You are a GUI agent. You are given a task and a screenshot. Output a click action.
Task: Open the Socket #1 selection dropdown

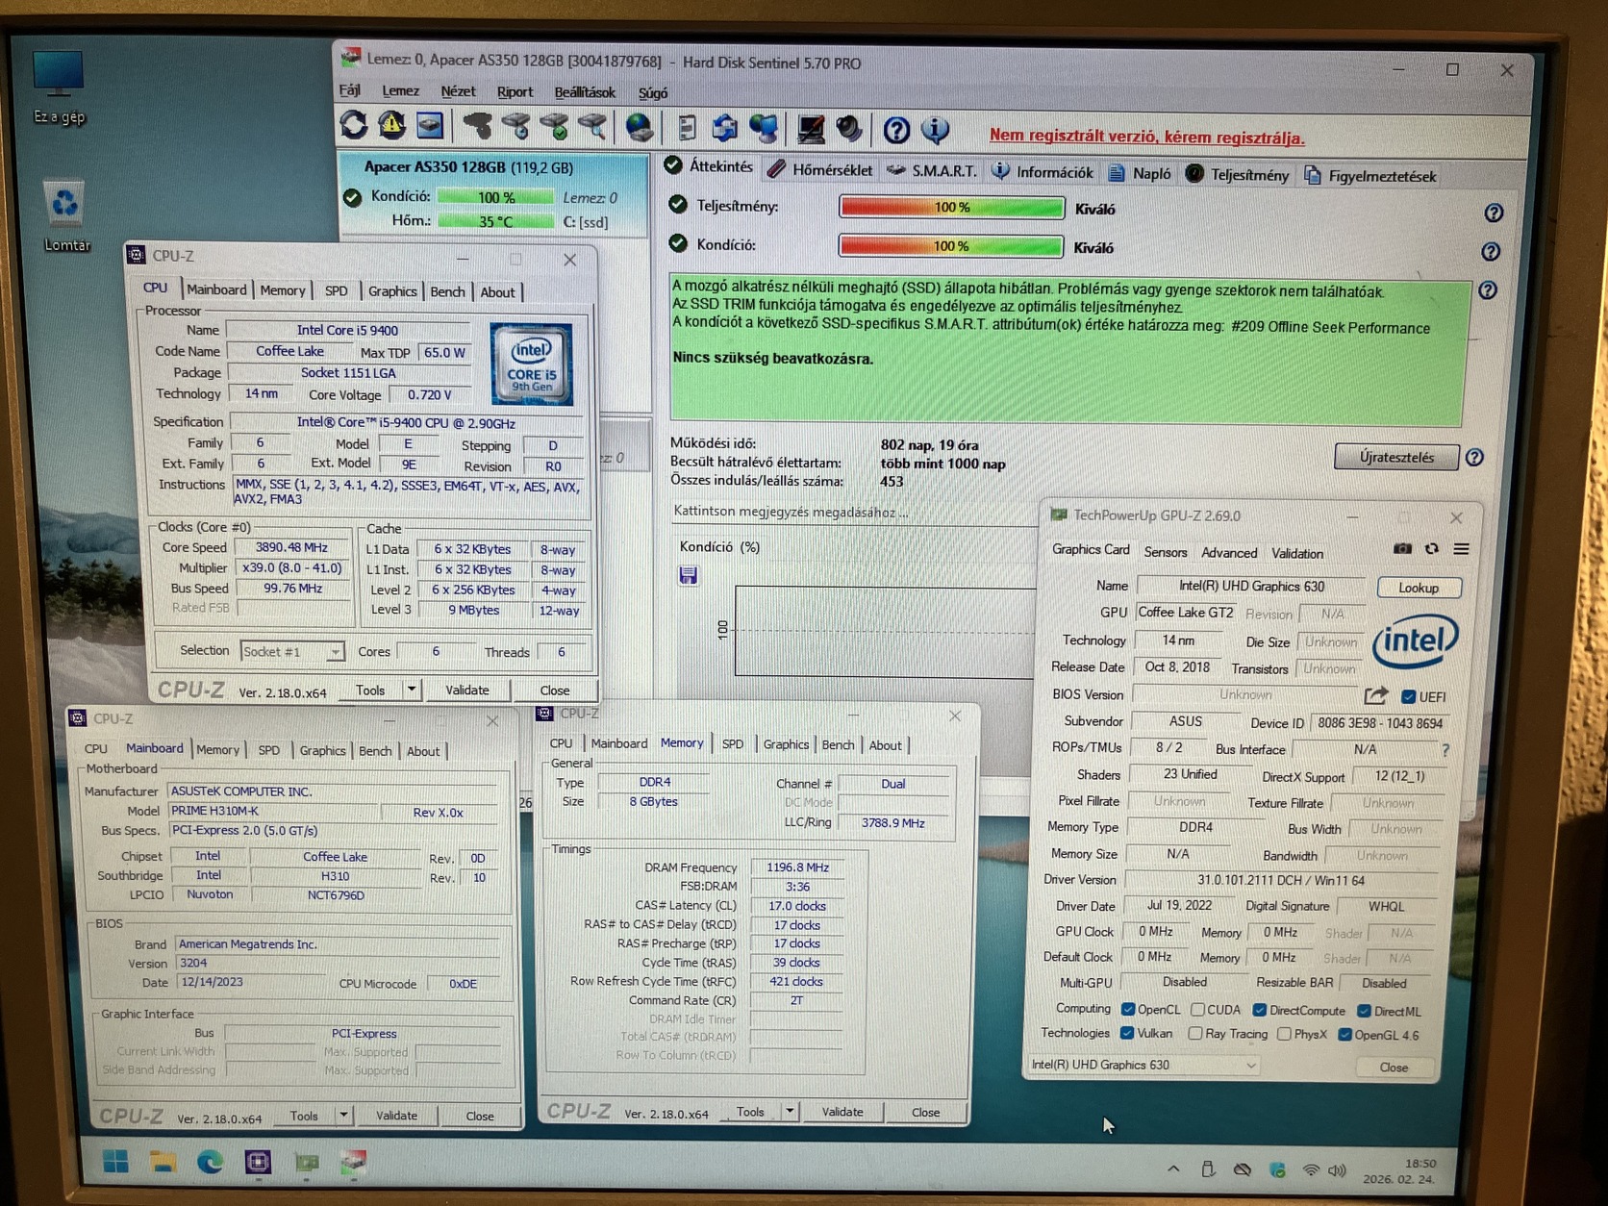point(291,652)
